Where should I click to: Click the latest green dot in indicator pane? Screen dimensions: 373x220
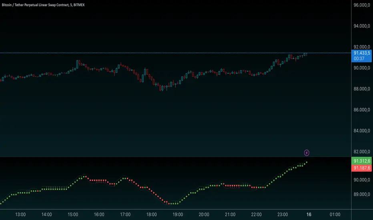307,162
